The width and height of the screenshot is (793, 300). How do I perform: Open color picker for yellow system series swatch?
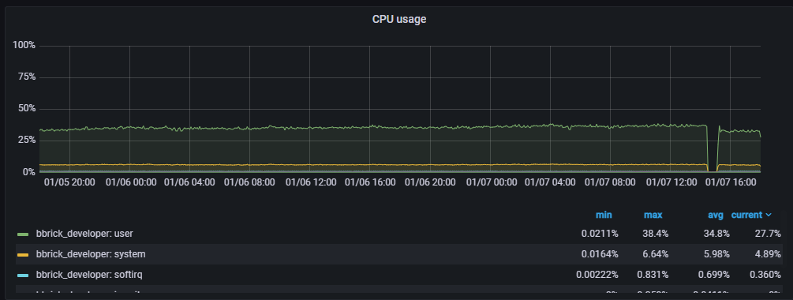pyautogui.click(x=23, y=255)
